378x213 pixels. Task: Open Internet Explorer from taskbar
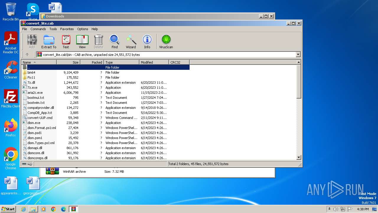click(x=23, y=209)
